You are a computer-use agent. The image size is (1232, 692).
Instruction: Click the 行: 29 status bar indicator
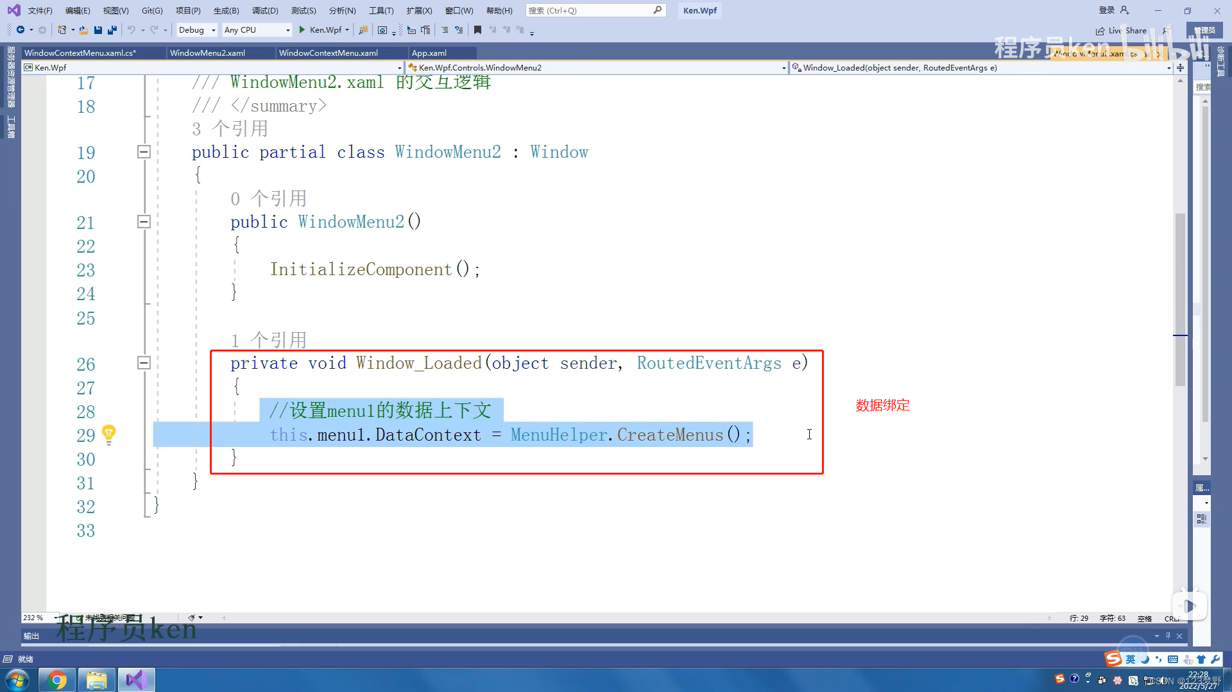(x=1079, y=618)
